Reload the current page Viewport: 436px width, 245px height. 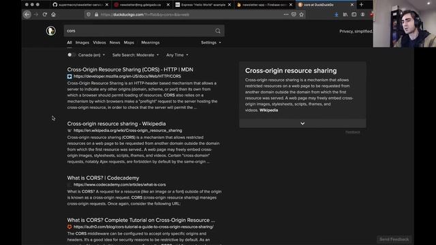45,14
